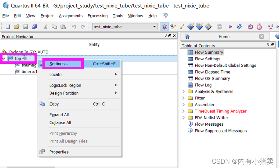Screen dimensions: 279x168
Task: Open the Settings toolbar icon with pencil
Action: [x=173, y=27]
